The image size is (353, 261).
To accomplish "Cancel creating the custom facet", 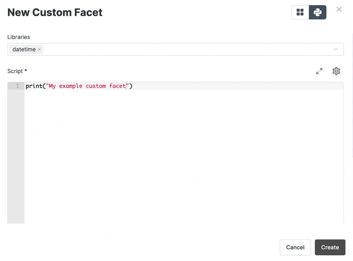I will pyautogui.click(x=295, y=247).
